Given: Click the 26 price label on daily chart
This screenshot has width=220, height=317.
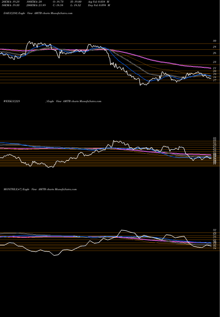Looking at the screenshot, I should coord(215,53).
